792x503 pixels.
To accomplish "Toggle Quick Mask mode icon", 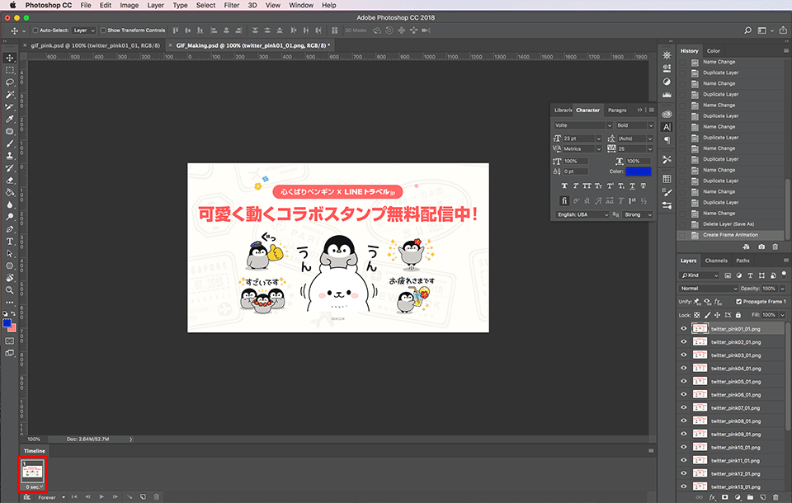I will 10,341.
